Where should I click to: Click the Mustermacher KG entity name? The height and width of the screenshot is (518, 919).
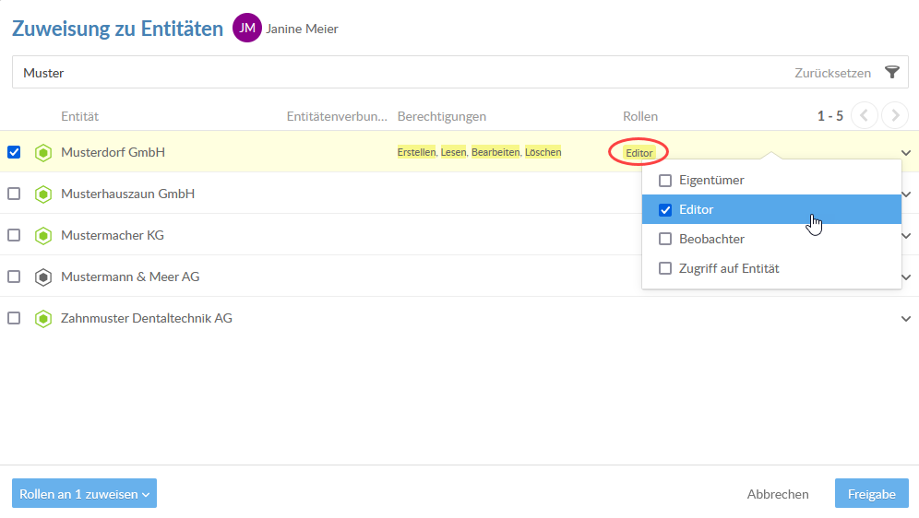tap(113, 235)
